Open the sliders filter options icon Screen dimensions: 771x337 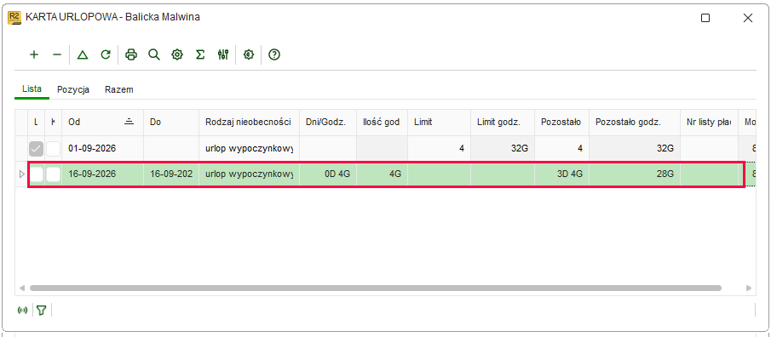click(x=223, y=54)
